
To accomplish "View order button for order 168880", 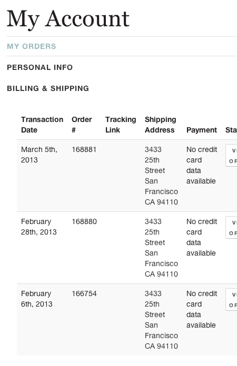I will tap(231, 228).
